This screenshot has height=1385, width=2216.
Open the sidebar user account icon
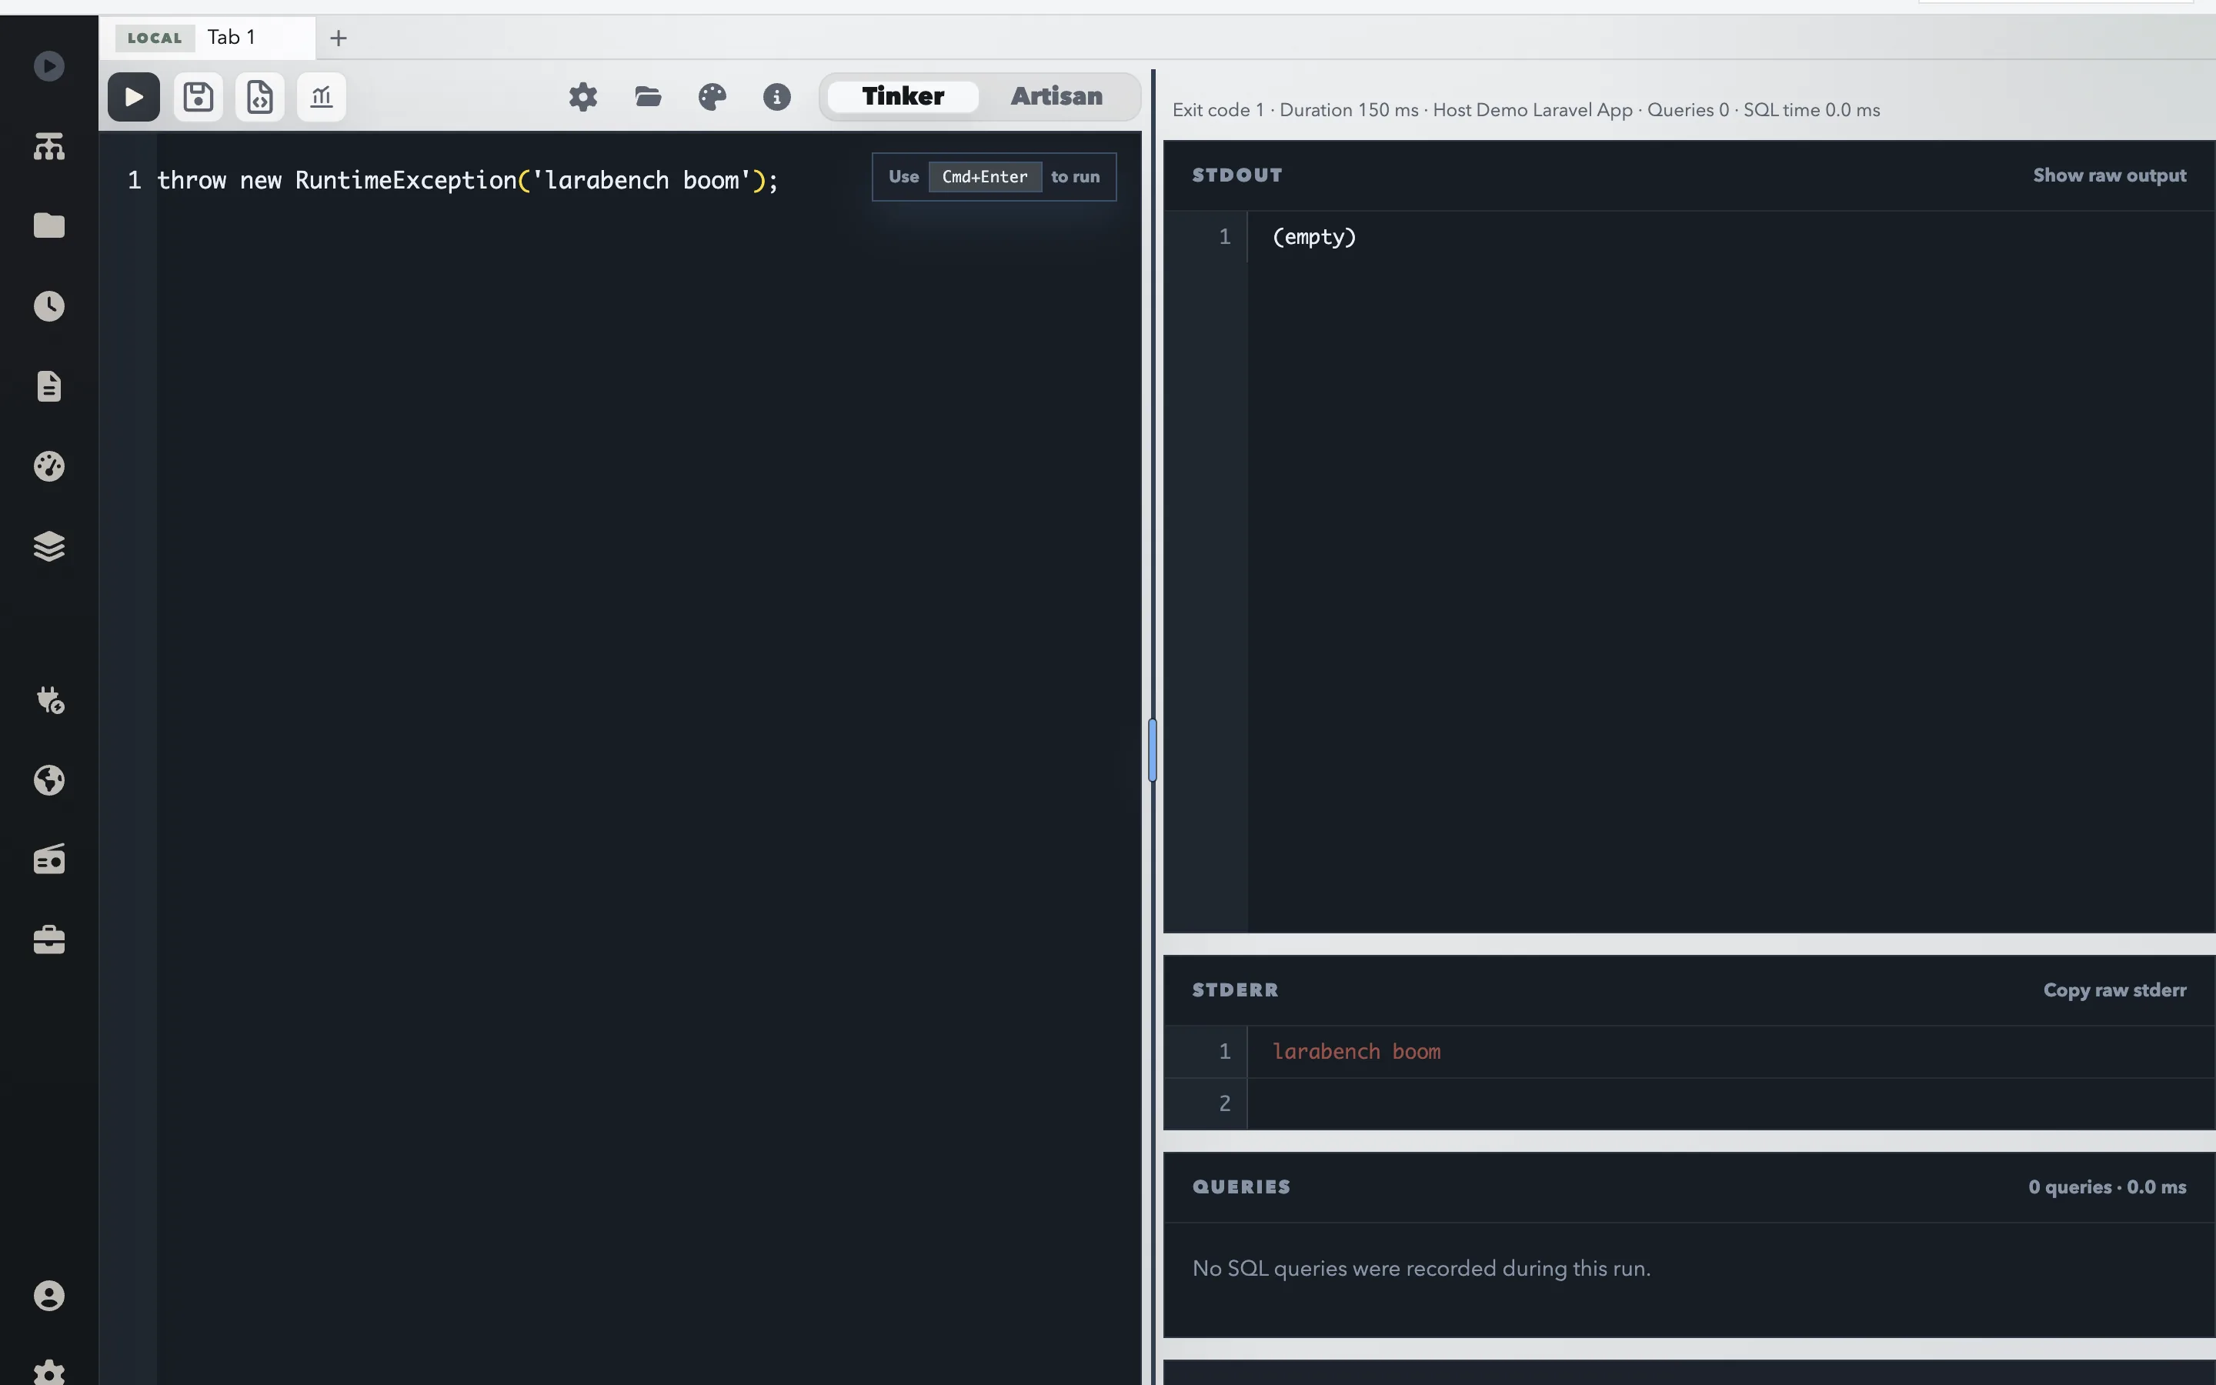tap(49, 1295)
